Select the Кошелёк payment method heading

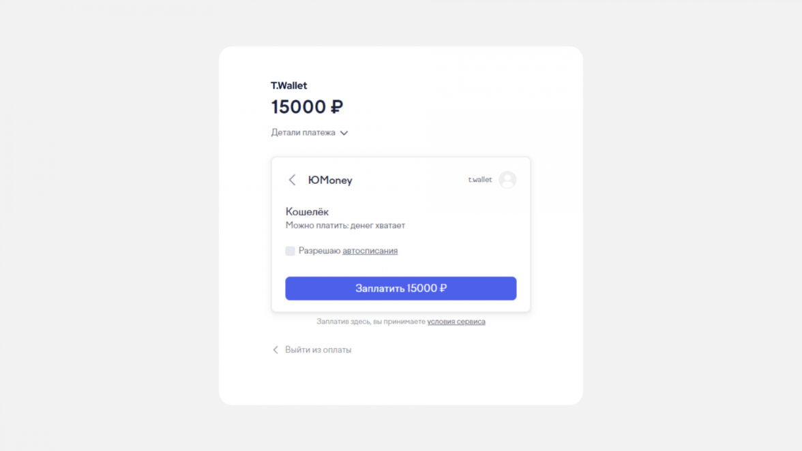307,212
